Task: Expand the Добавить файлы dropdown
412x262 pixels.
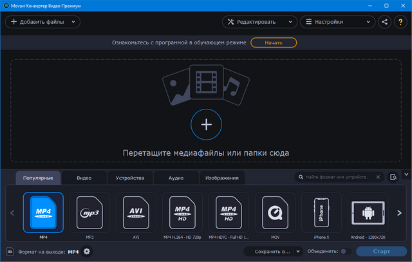Action: [x=75, y=22]
